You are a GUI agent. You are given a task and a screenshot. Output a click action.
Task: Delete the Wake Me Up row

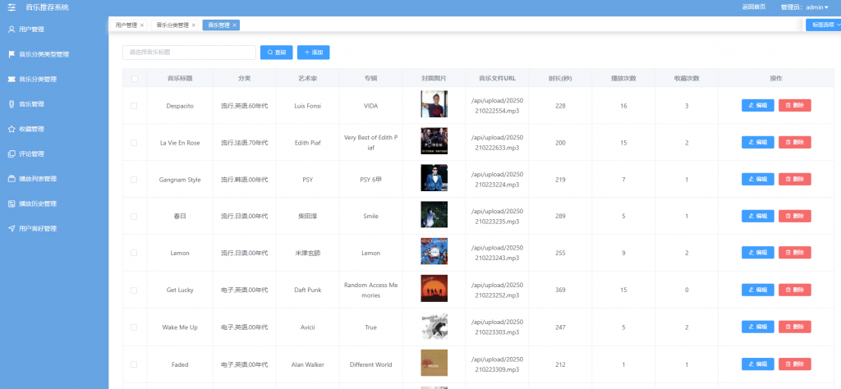click(794, 327)
